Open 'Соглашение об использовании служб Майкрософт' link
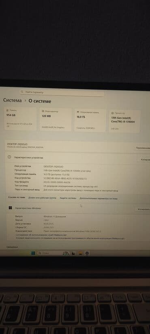 click(41, 235)
